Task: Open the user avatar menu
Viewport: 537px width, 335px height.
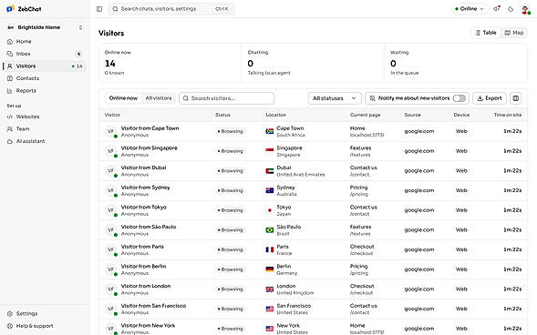Action: [x=525, y=9]
